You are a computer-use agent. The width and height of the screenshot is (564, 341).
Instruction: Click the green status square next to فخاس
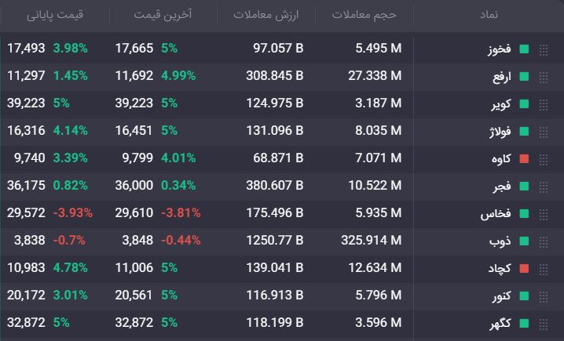pyautogui.click(x=525, y=214)
